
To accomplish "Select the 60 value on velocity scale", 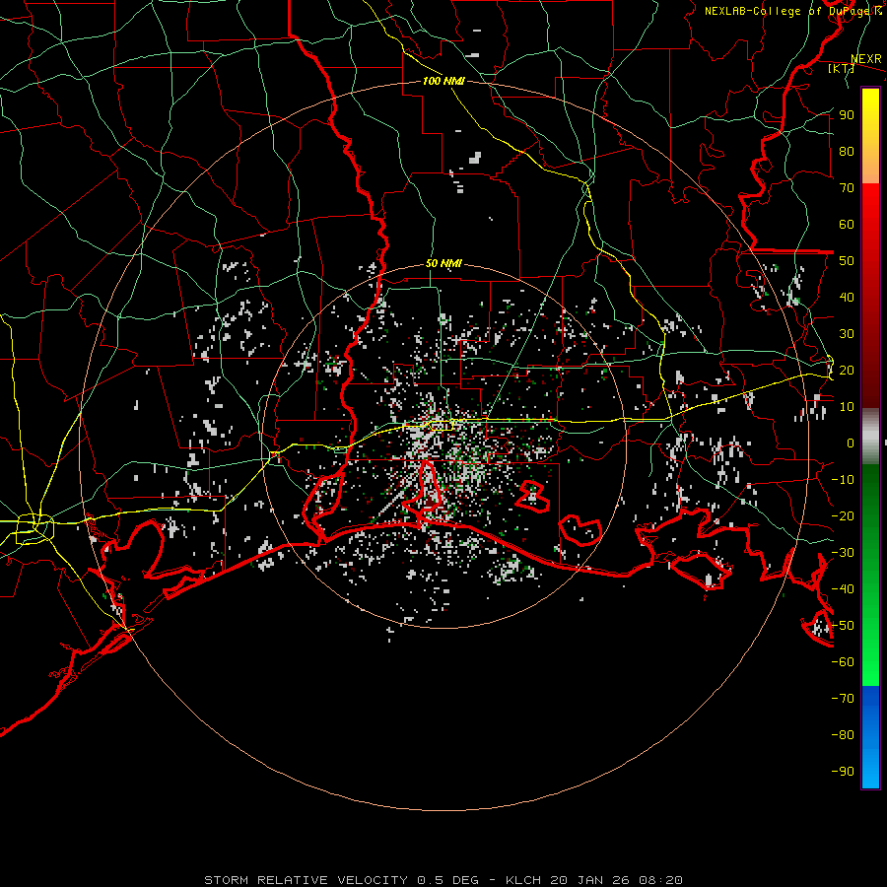I will tap(847, 225).
